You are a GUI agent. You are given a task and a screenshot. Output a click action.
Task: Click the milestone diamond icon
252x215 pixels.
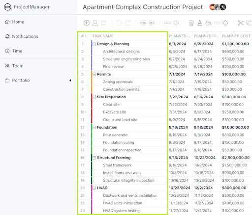pos(225,23)
